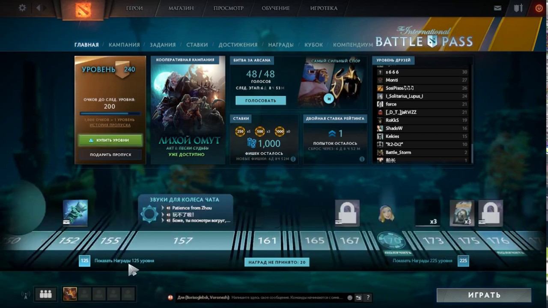
Task: Switch to the Ставки tab
Action: (x=197, y=44)
